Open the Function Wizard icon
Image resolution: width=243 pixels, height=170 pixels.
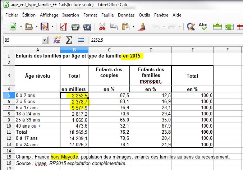coord(56,40)
